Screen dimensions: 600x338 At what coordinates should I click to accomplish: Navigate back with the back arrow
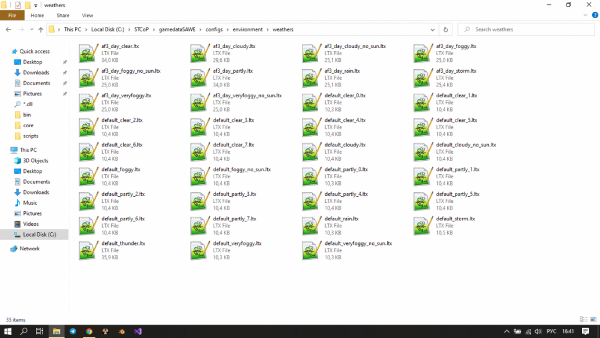point(8,29)
